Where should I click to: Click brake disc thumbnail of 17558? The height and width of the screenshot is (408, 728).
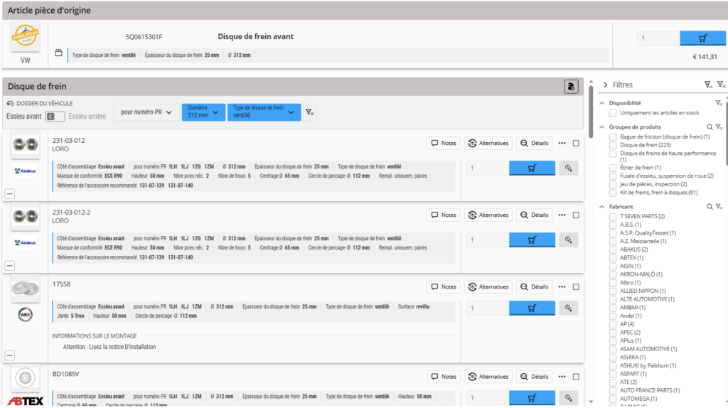tap(25, 289)
